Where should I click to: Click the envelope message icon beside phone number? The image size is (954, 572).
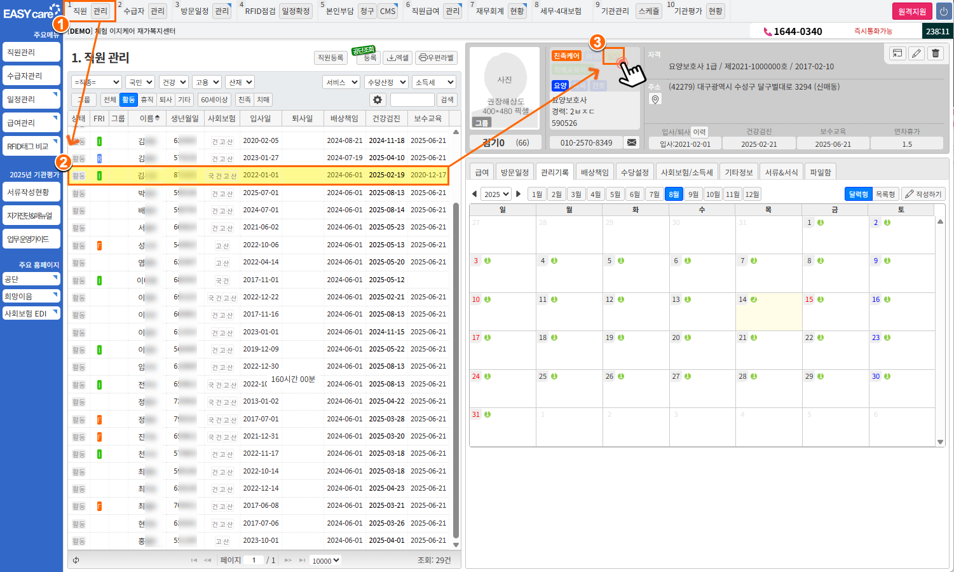point(632,142)
